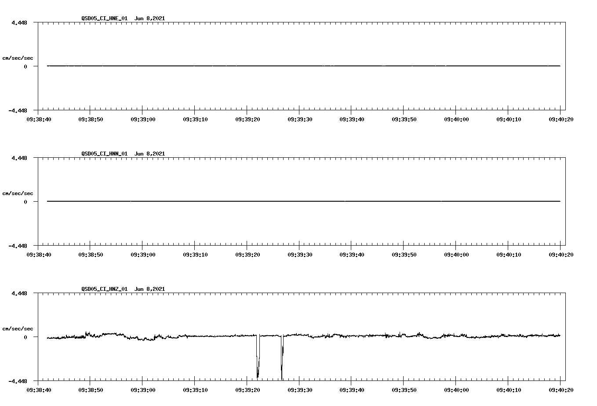Click 09:39:20 time label under HNZ plot
This screenshot has height=406, width=597.
[248, 390]
